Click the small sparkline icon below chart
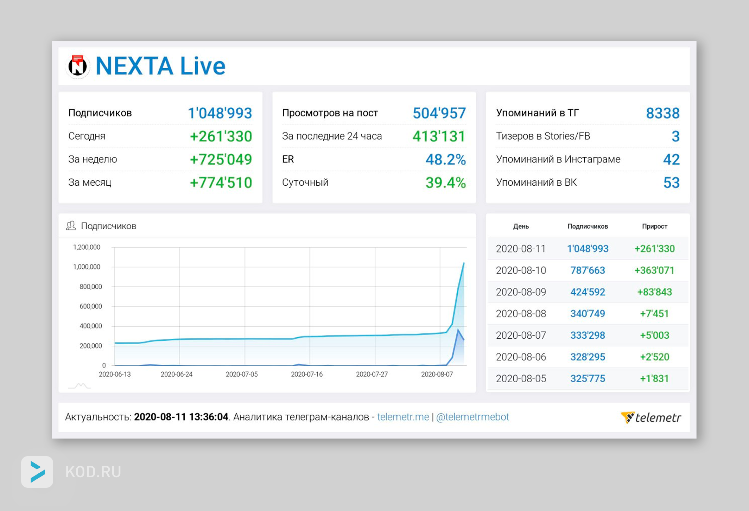The height and width of the screenshot is (511, 749). pyautogui.click(x=80, y=386)
